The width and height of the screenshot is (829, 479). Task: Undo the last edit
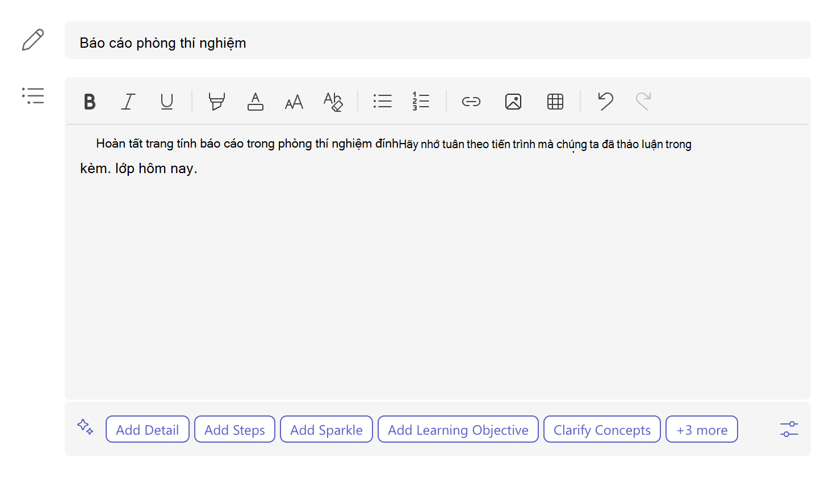pos(605,102)
